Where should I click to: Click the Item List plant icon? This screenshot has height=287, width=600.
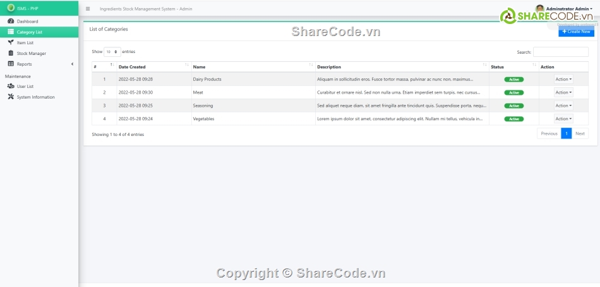(x=11, y=42)
